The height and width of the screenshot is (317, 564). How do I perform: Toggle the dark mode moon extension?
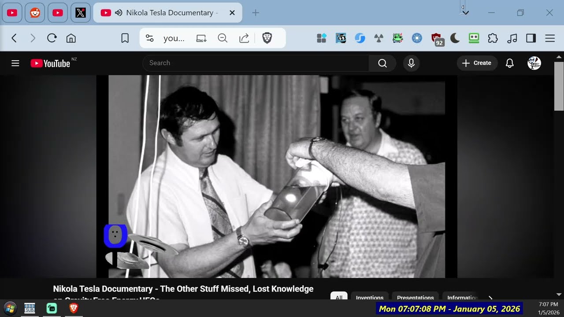click(x=455, y=38)
